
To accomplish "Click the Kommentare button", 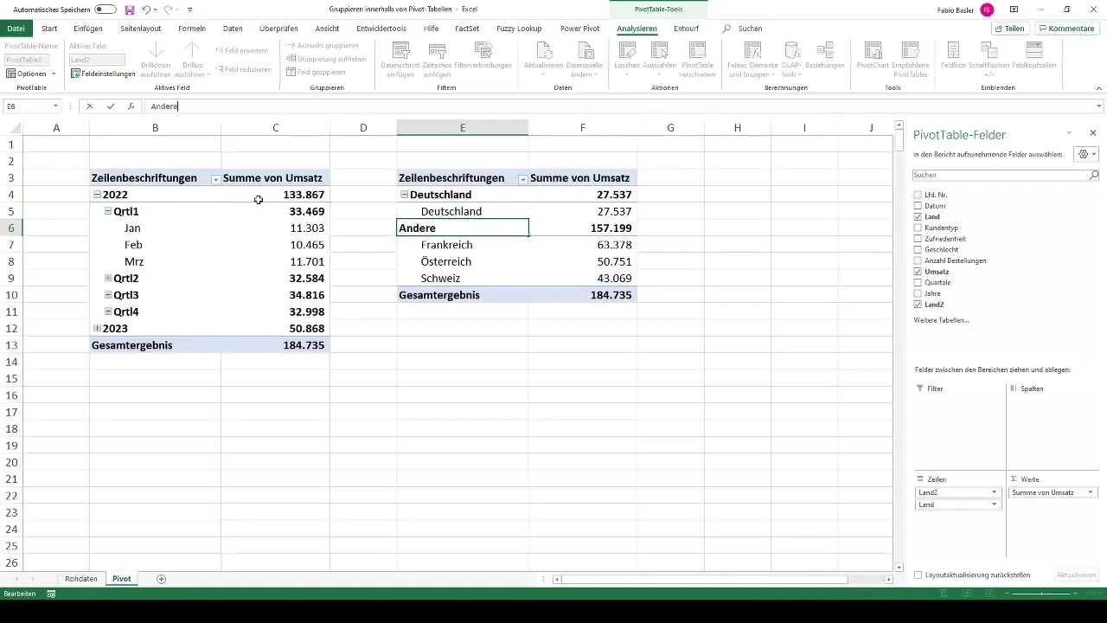I will 1066,29.
